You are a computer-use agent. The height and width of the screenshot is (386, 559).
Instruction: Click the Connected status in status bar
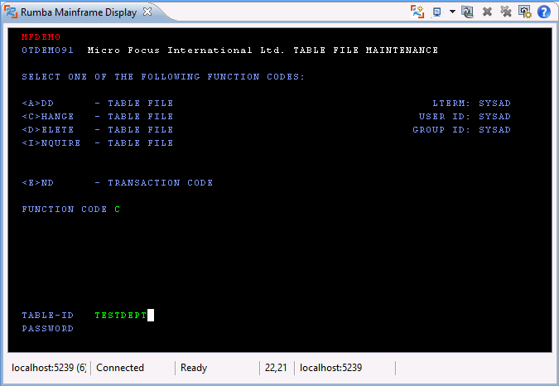(120, 368)
